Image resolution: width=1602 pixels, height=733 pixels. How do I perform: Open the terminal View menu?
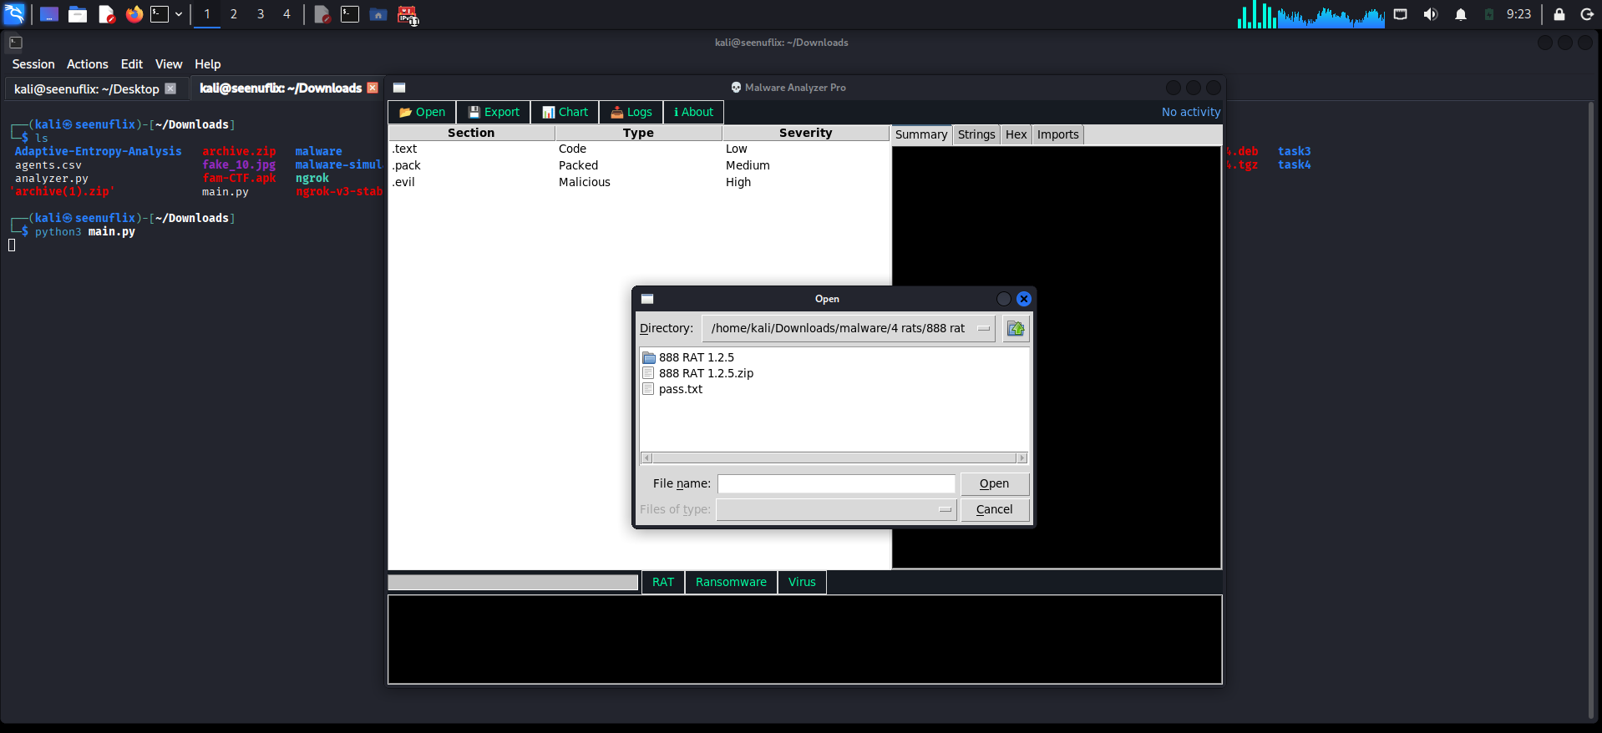click(x=169, y=64)
